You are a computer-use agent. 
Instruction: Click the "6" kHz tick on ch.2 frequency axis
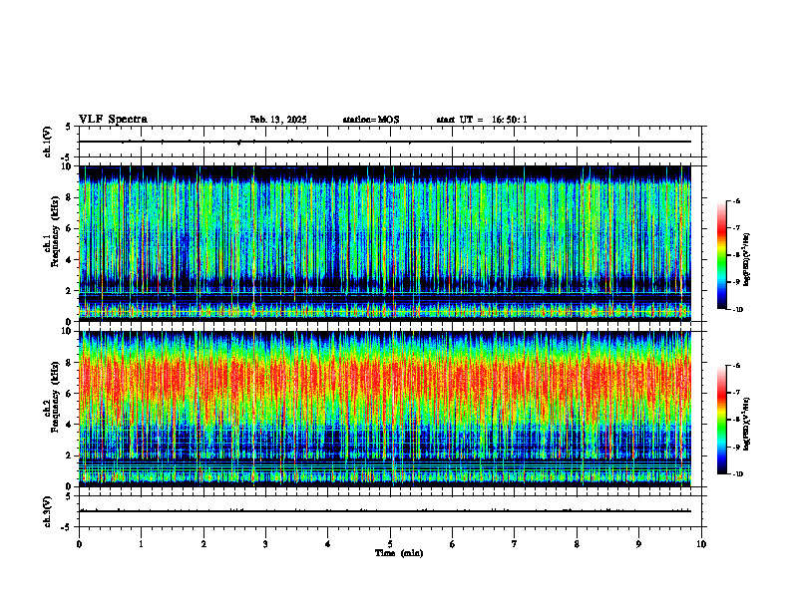click(x=70, y=394)
